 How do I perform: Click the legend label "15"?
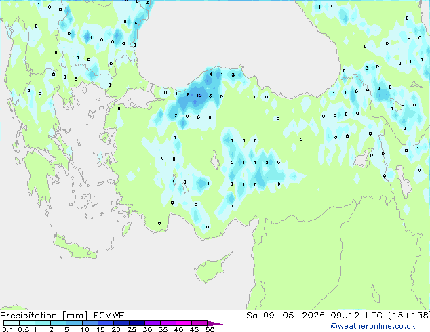pyautogui.click(x=100, y=329)
